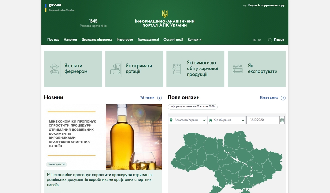The image size is (330, 193).
Task: Expand the Хід збирання dropdown
Action: 227,120
